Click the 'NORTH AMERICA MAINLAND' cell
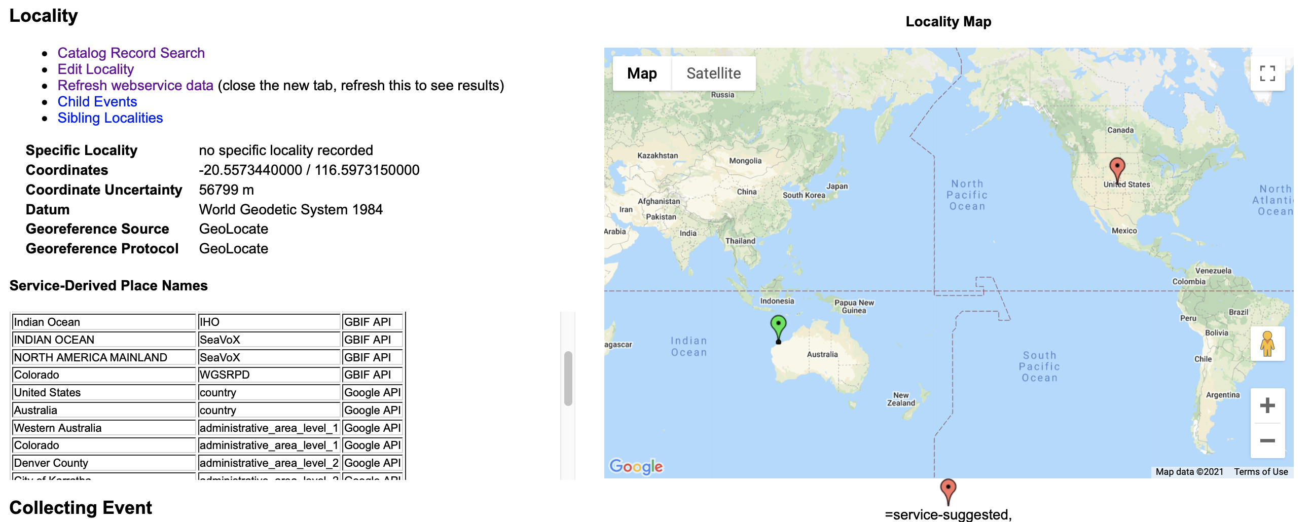This screenshot has width=1312, height=522. coord(104,357)
